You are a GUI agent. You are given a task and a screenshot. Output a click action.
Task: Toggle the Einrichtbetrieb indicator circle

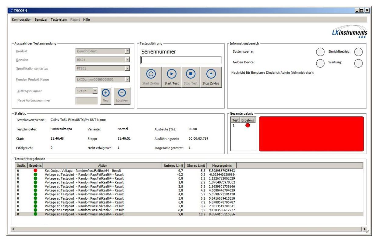pos(358,52)
